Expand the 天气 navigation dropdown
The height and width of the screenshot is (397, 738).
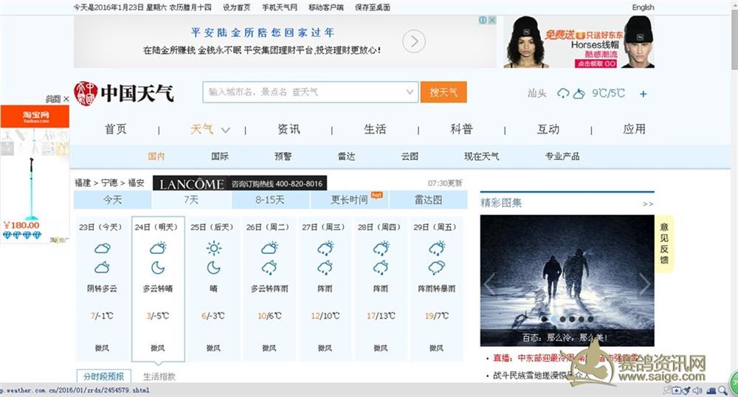point(225,130)
